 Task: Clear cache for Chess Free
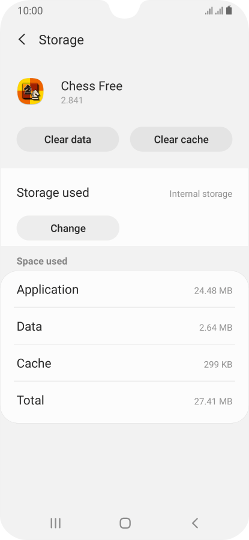coord(181,139)
